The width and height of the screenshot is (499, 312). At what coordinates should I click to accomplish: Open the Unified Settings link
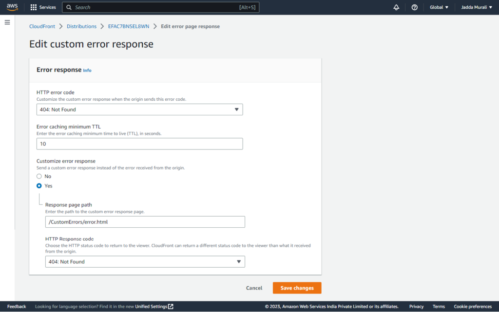151,307
